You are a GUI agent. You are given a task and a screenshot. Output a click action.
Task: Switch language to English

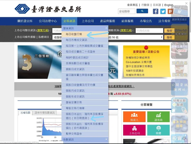(169, 5)
